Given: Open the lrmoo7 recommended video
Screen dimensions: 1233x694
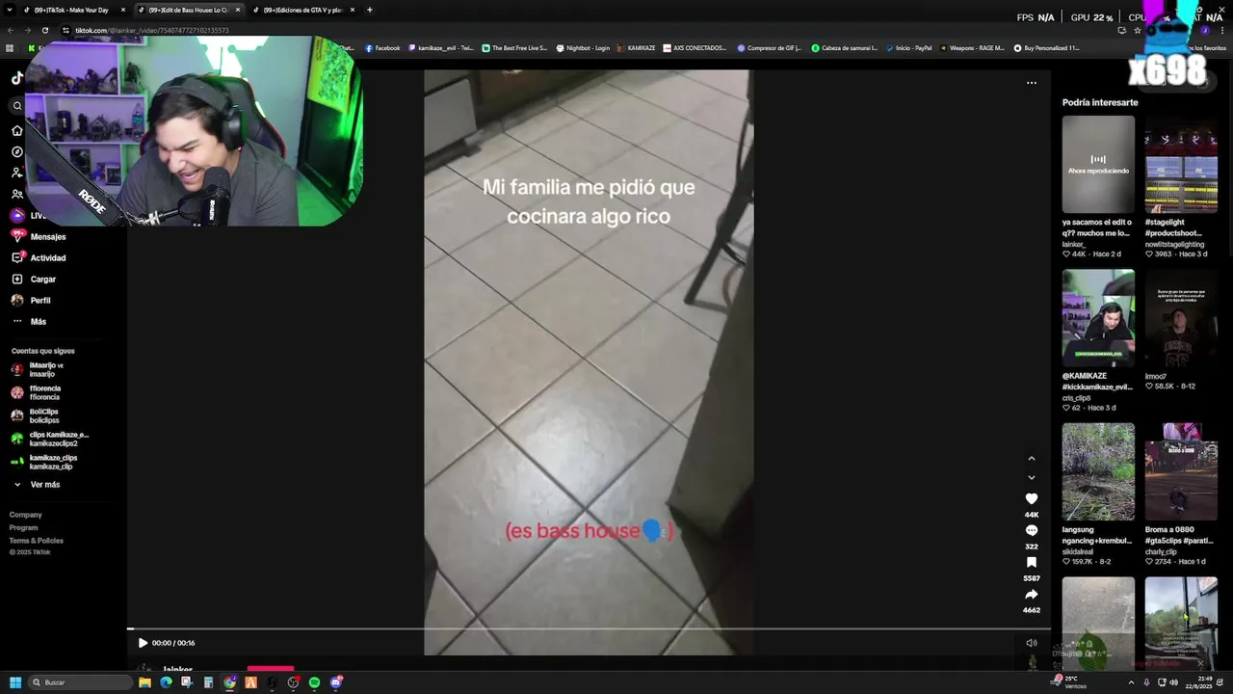Looking at the screenshot, I should [1181, 318].
